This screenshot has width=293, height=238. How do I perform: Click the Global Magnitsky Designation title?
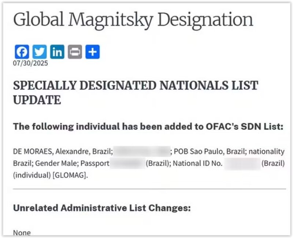(133, 20)
